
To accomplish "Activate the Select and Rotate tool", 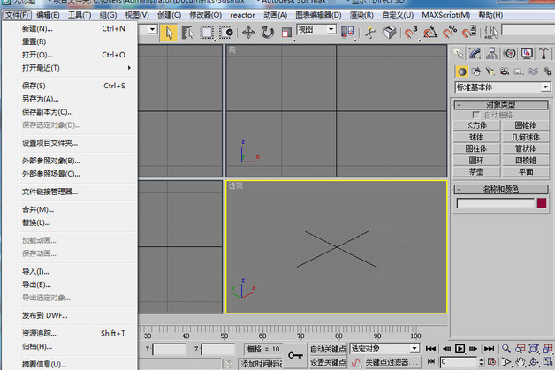I will click(268, 33).
